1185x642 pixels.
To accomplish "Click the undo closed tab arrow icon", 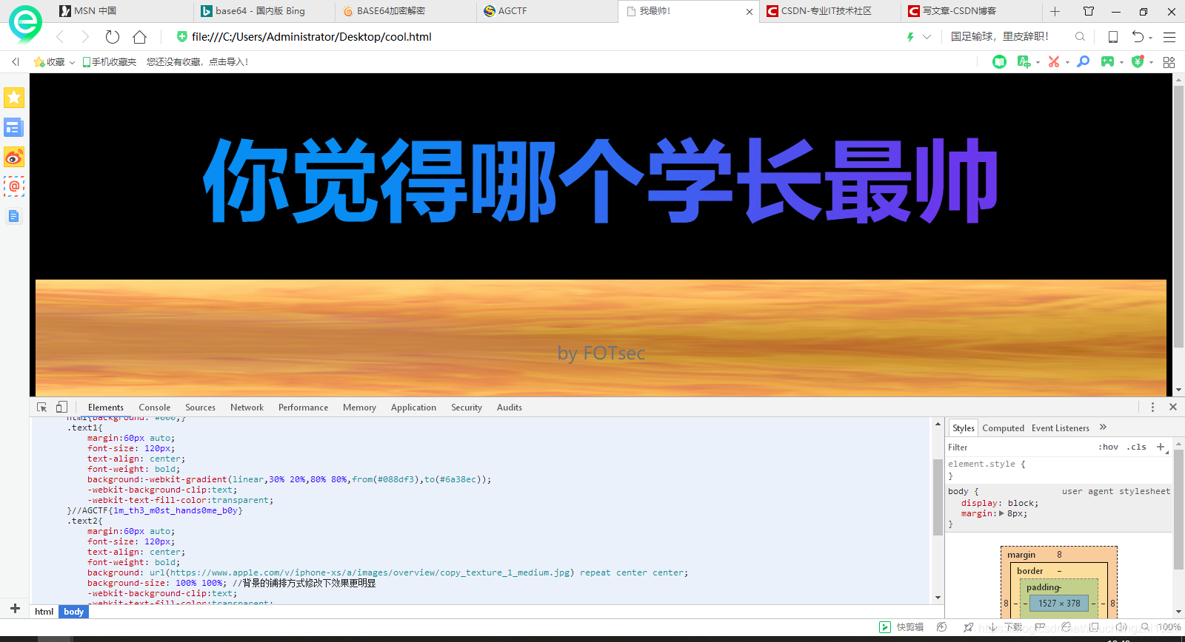I will (x=1138, y=36).
